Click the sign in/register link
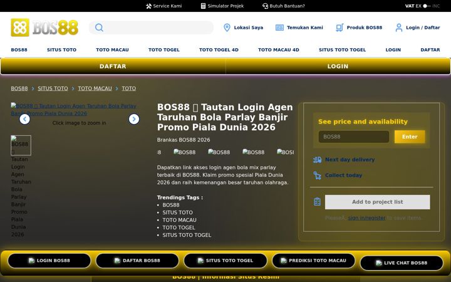 (366, 218)
